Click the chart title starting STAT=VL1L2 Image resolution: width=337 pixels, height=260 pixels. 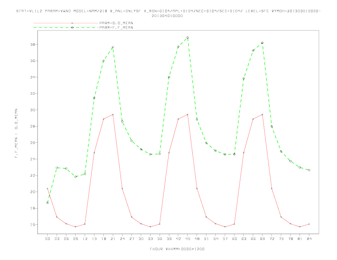pyautogui.click(x=168, y=11)
